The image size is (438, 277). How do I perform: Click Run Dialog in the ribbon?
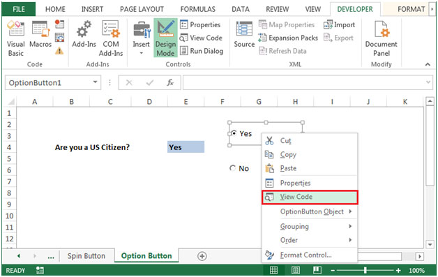(x=202, y=51)
